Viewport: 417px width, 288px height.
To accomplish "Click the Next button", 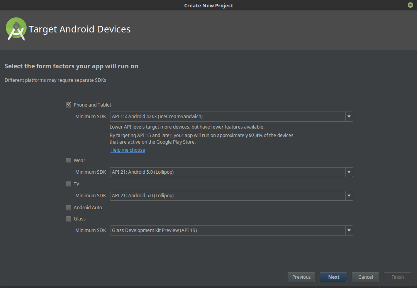I will (x=333, y=277).
